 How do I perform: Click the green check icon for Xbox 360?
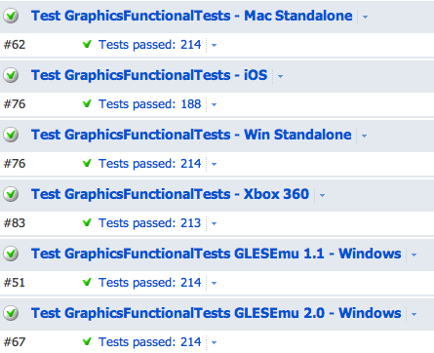(x=11, y=194)
